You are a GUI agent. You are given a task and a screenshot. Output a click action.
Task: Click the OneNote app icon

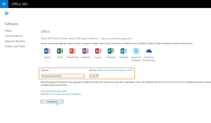tap(85, 51)
